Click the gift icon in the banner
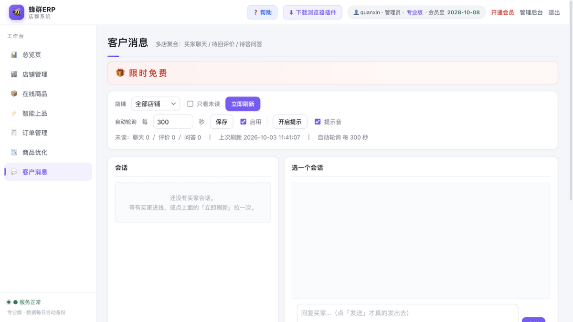This screenshot has height=322, width=573. click(x=120, y=73)
